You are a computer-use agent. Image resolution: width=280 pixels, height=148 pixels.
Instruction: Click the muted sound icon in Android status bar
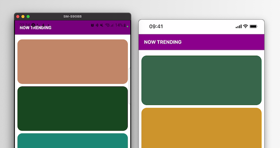point(102,25)
